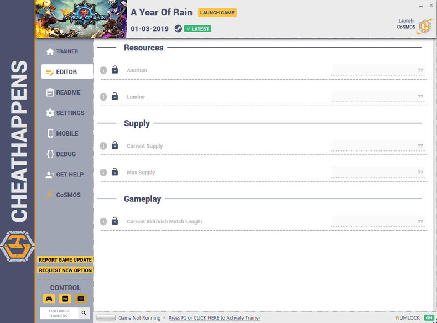Toggle the lock for Lumber value
Screen dimensions: 437x323
[x=115, y=96]
